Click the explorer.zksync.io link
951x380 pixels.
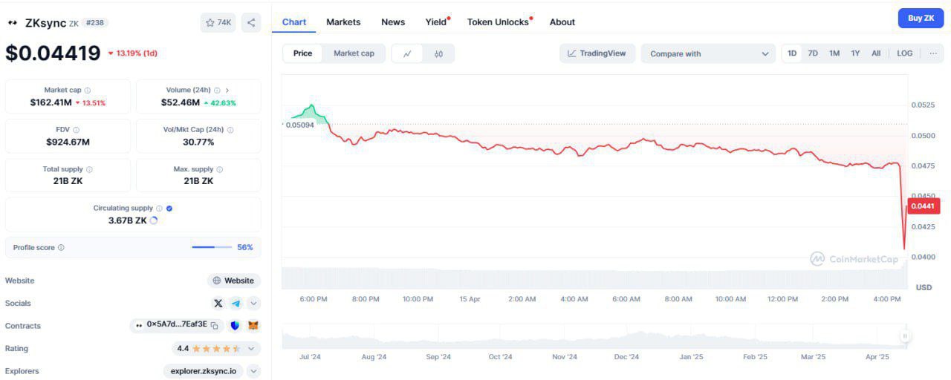click(203, 370)
